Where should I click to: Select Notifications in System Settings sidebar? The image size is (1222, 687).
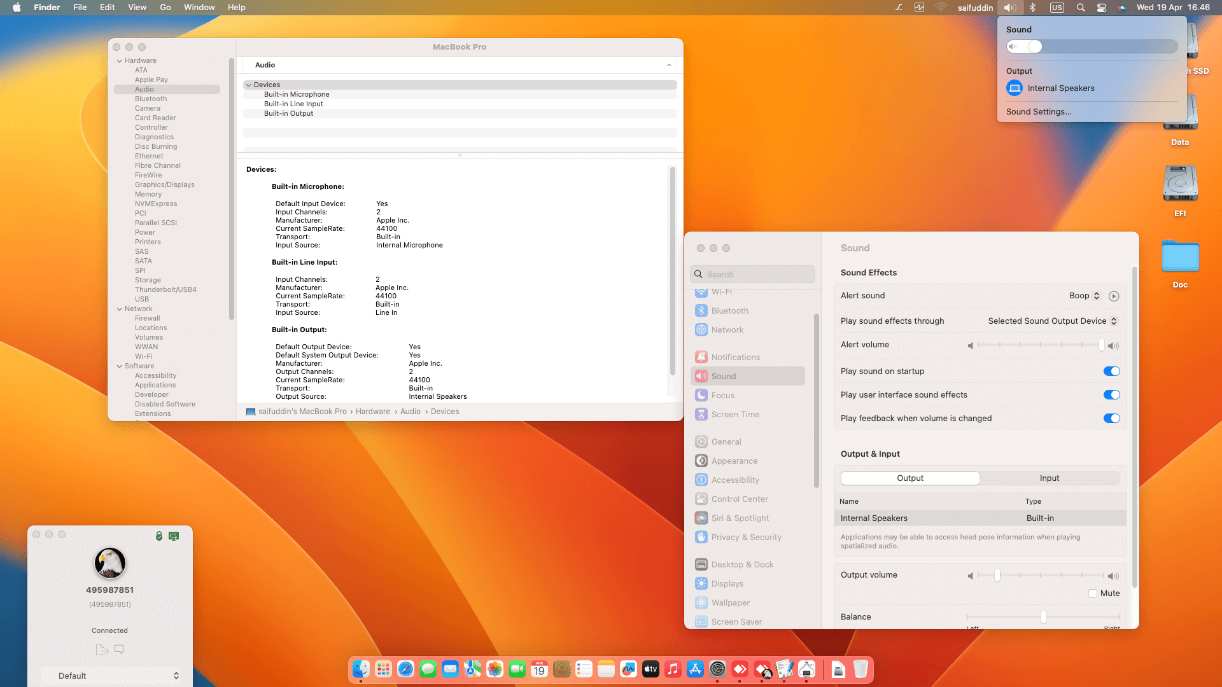point(735,357)
